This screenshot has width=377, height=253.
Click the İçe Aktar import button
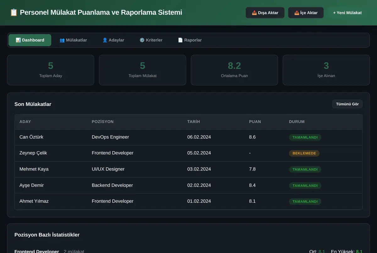(x=306, y=13)
